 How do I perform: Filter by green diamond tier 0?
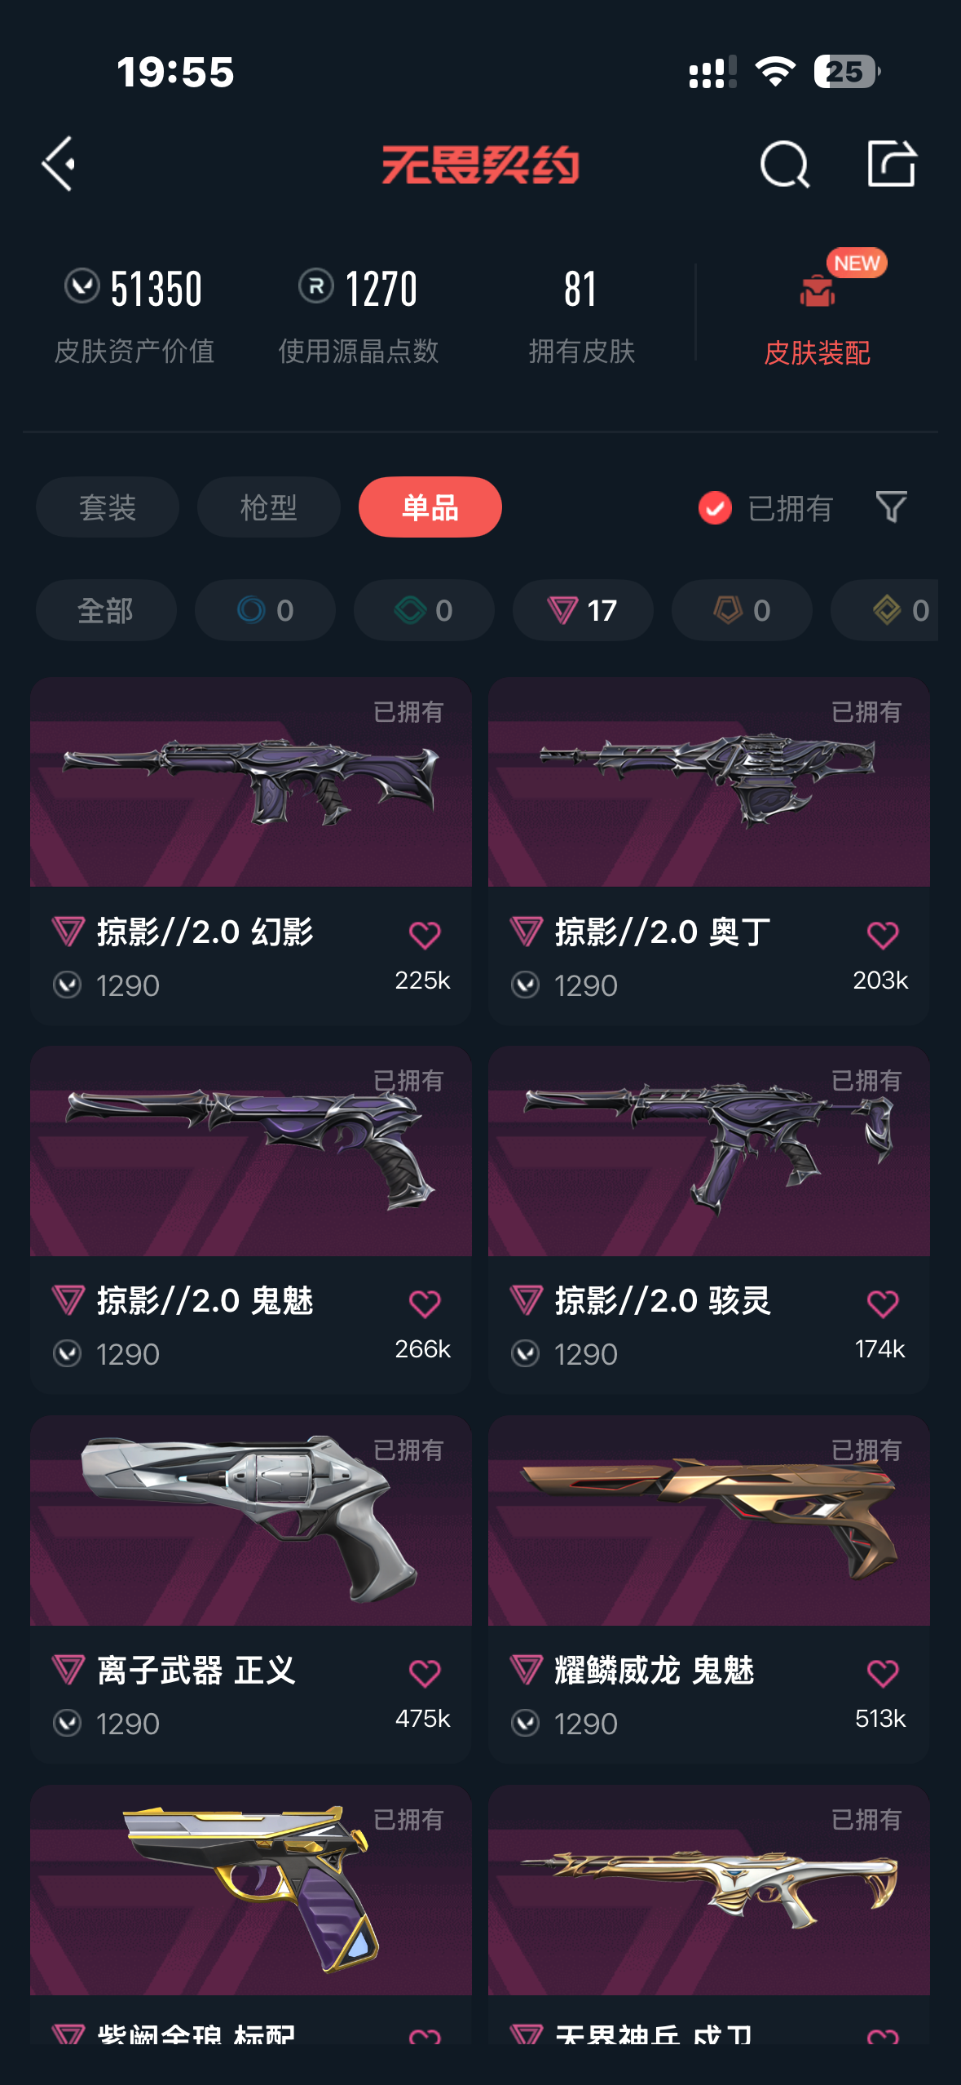click(x=424, y=610)
